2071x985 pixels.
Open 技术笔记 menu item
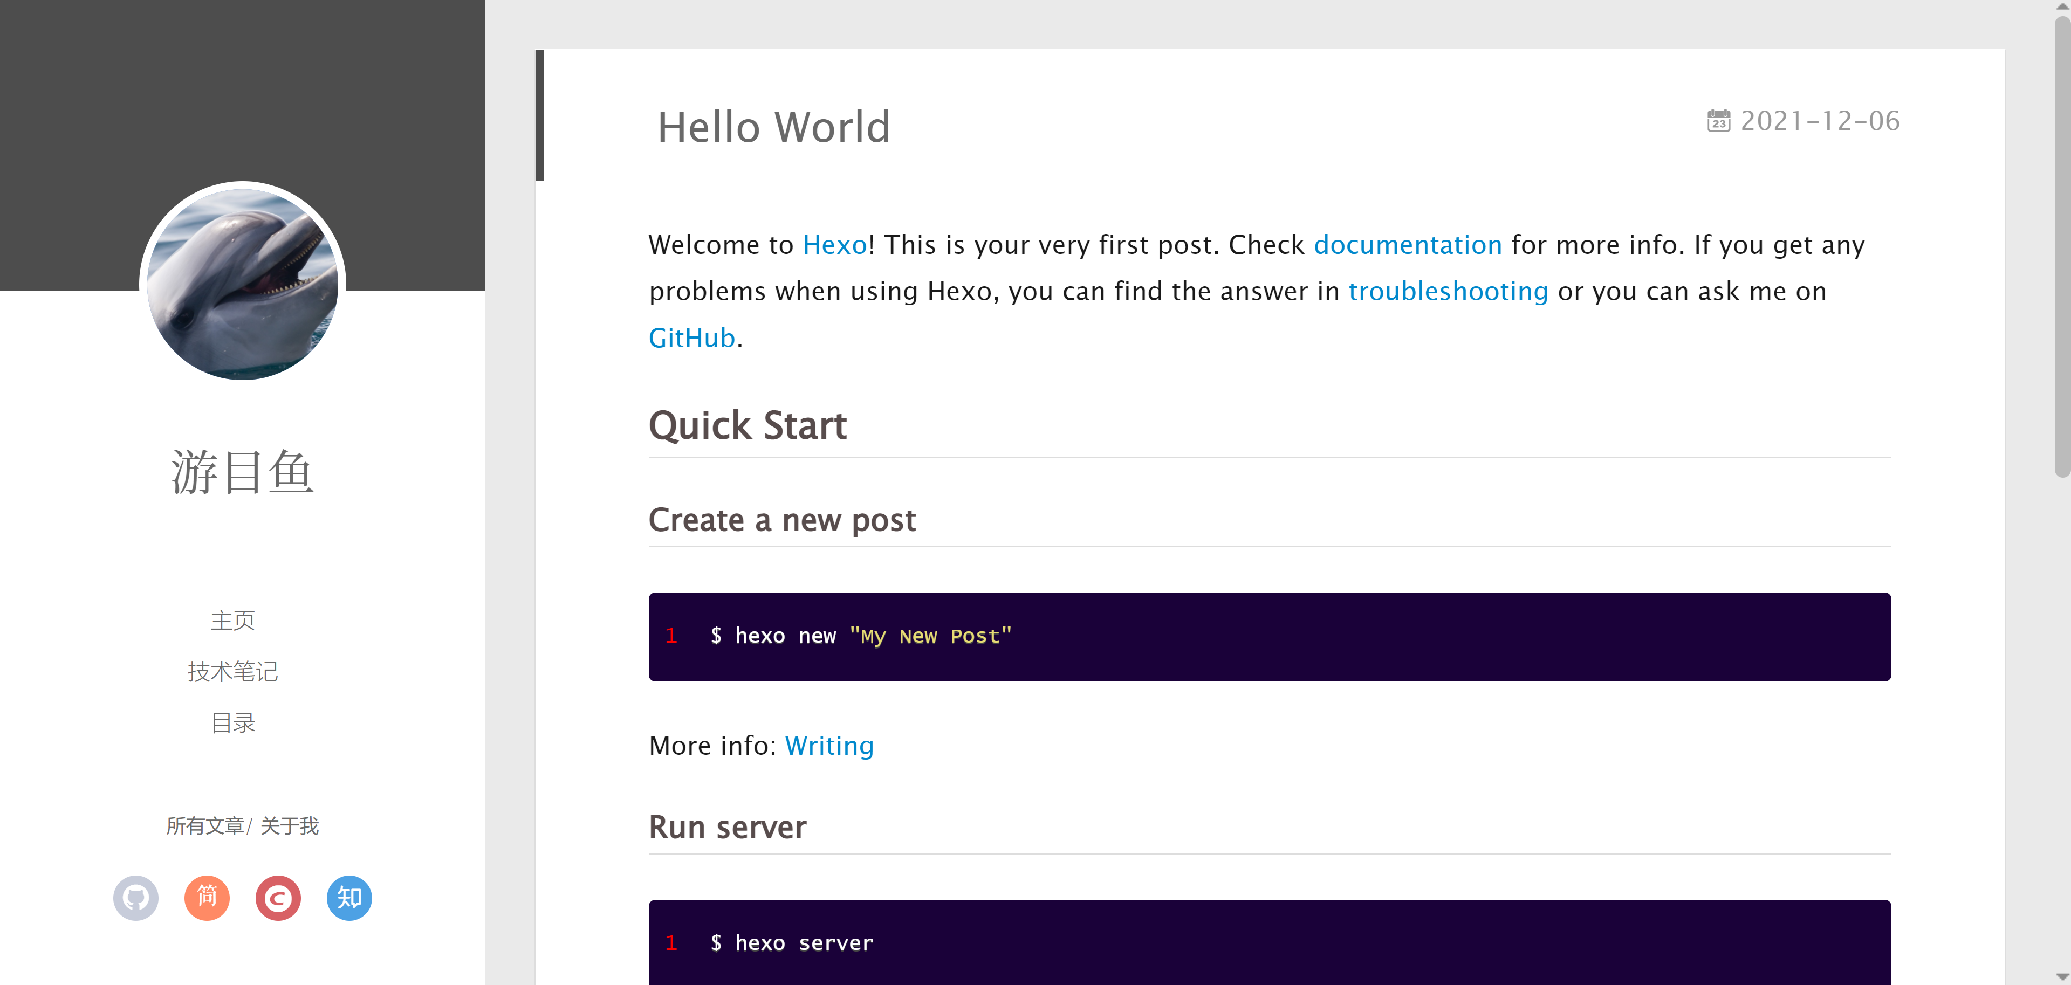pos(232,672)
